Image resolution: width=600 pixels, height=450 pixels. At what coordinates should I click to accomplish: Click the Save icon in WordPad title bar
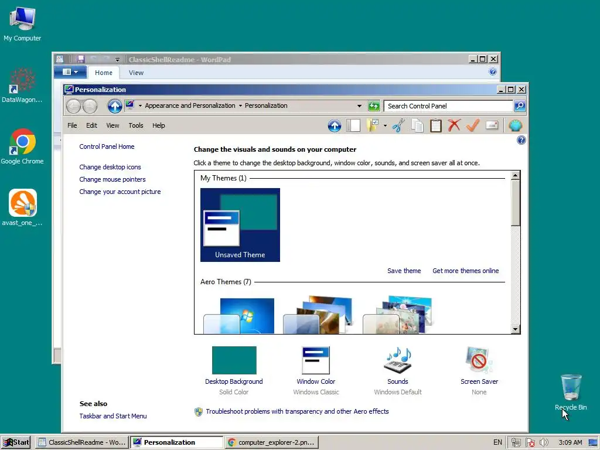[80, 59]
